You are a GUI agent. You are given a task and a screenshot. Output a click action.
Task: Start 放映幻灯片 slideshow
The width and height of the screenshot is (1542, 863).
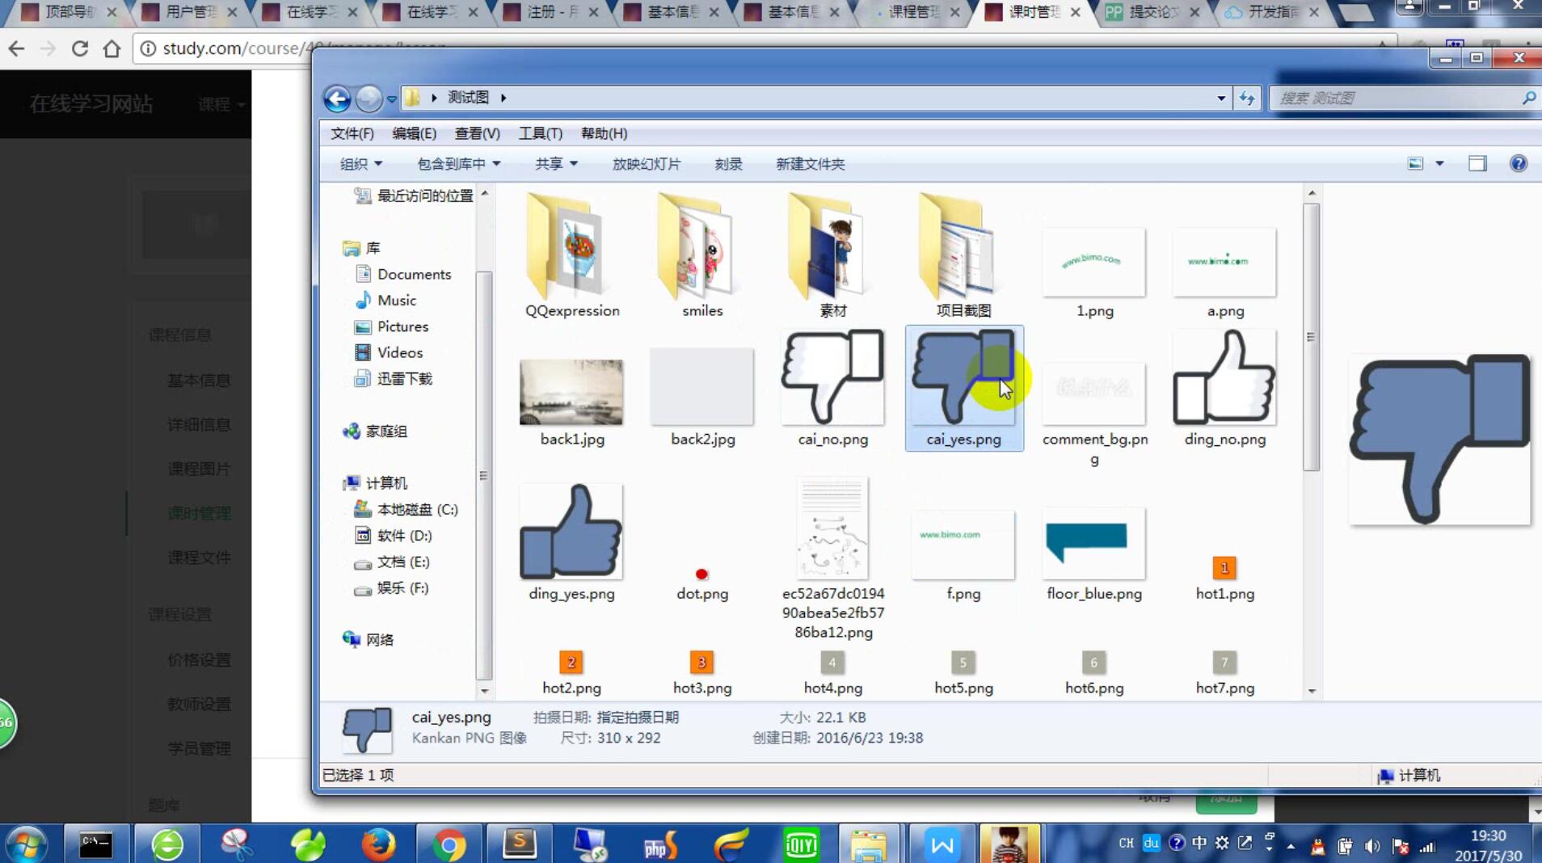[646, 164]
